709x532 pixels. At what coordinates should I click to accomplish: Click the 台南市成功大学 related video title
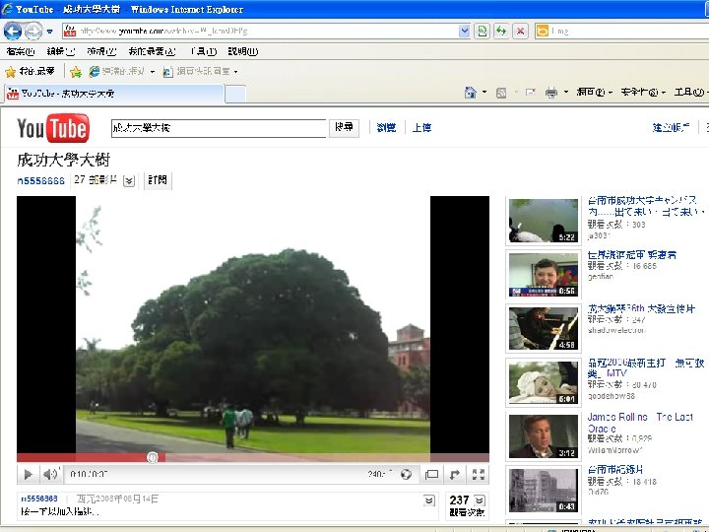pos(646,205)
